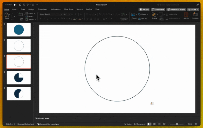This screenshot has width=203, height=128.
Task: Open the Record ribbon tab
Action: pyautogui.click(x=80, y=9)
